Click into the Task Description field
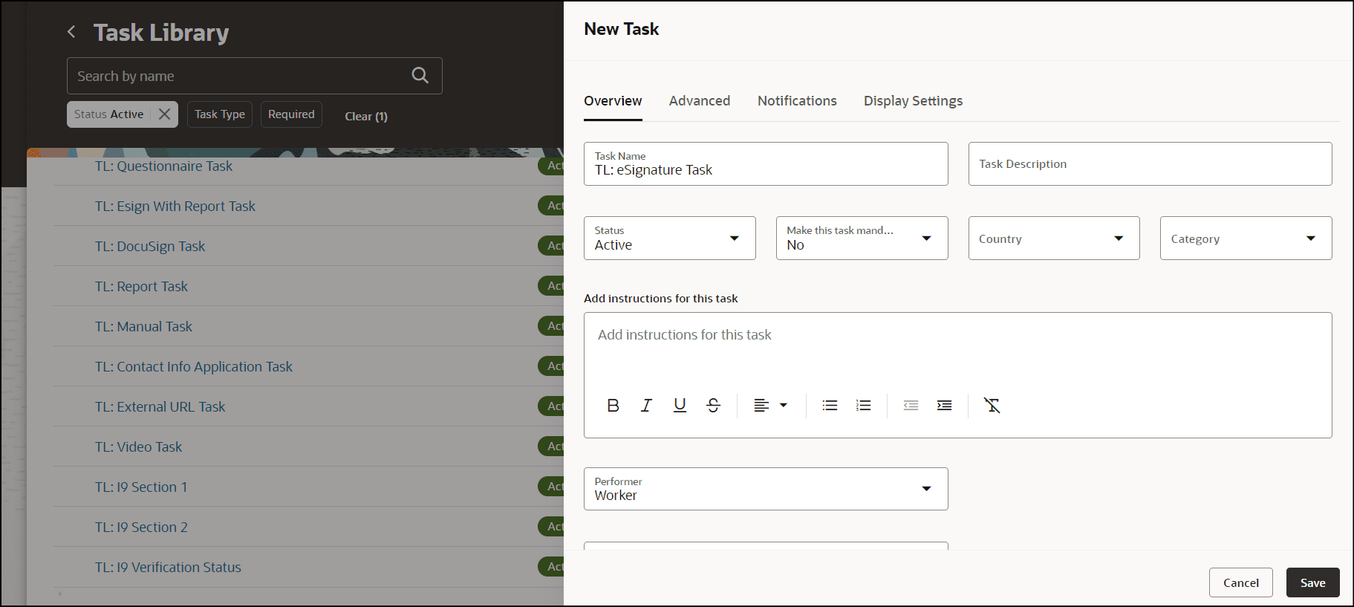This screenshot has height=607, width=1354. 1149,164
